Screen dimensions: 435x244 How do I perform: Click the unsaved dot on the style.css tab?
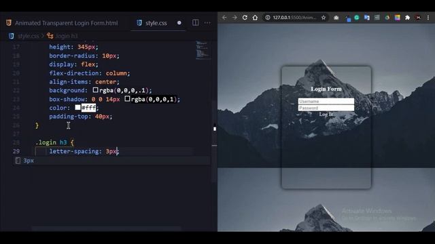(179, 22)
